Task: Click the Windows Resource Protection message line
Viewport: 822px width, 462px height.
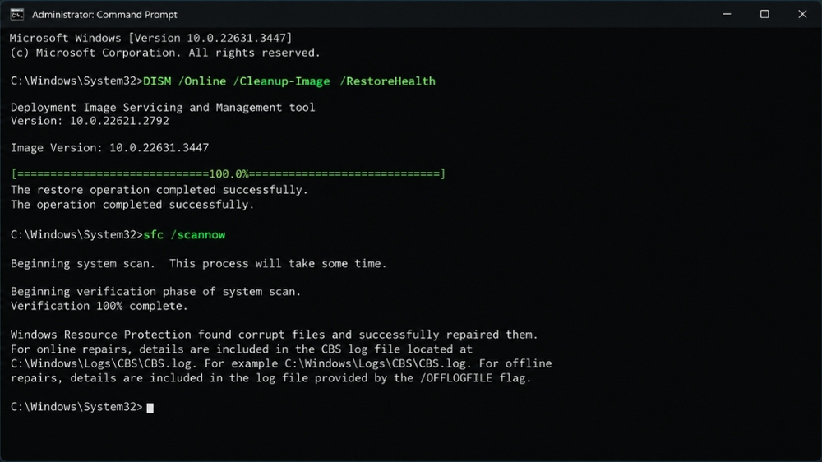Action: pos(275,335)
